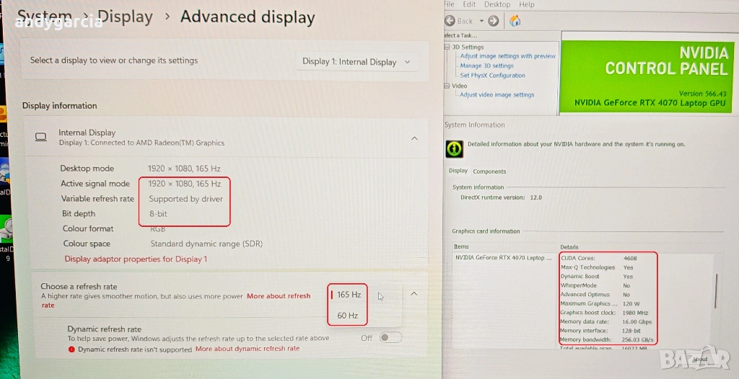The width and height of the screenshot is (739, 379).
Task: Click the Max-Q Technologies Yes row
Action: pyautogui.click(x=597, y=267)
